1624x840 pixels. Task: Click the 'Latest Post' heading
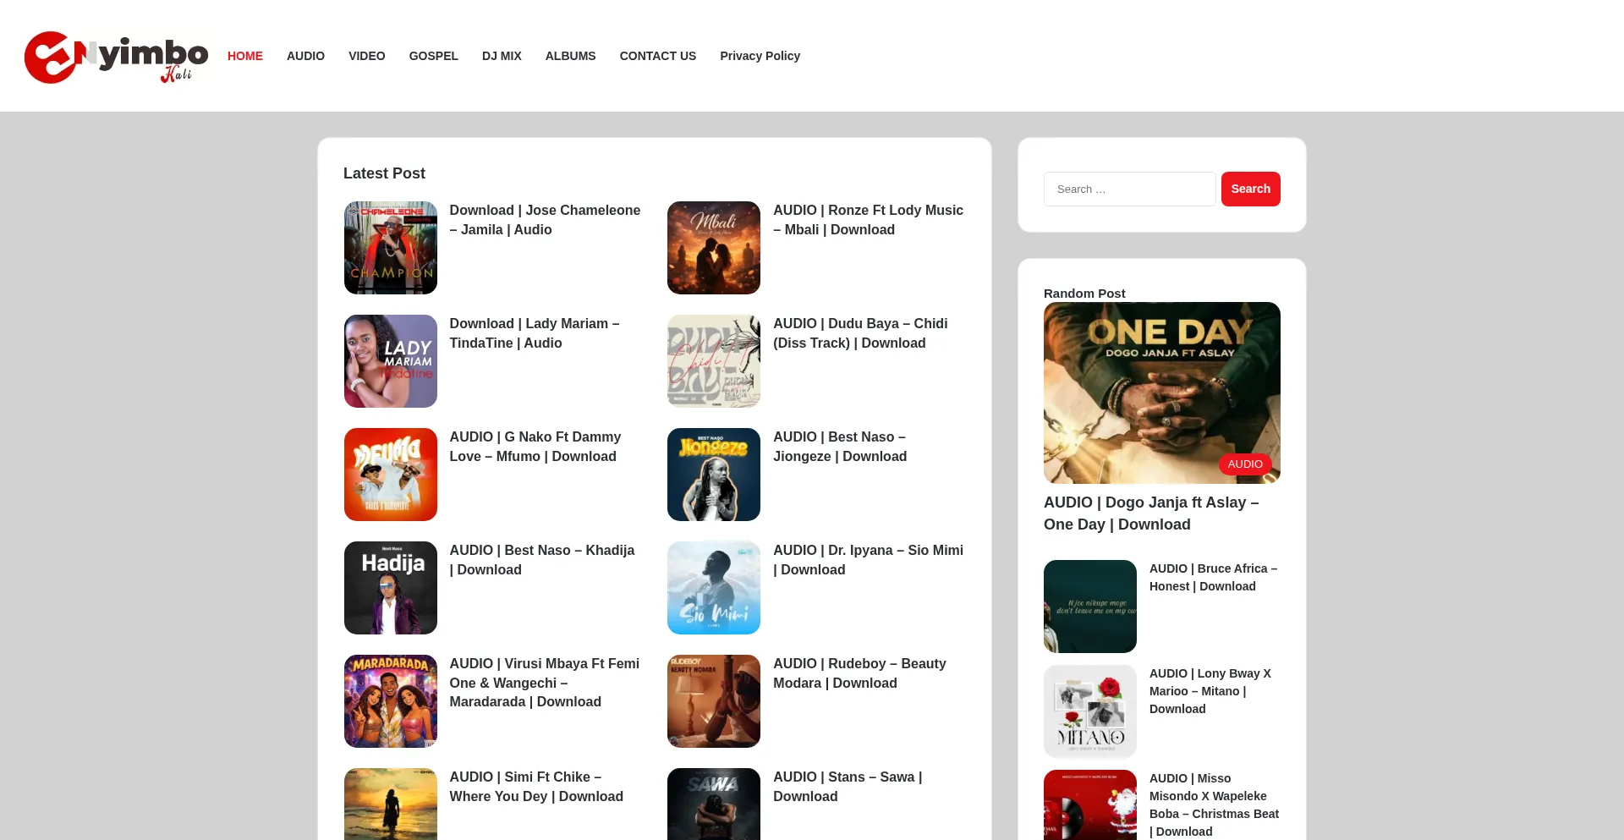[384, 173]
